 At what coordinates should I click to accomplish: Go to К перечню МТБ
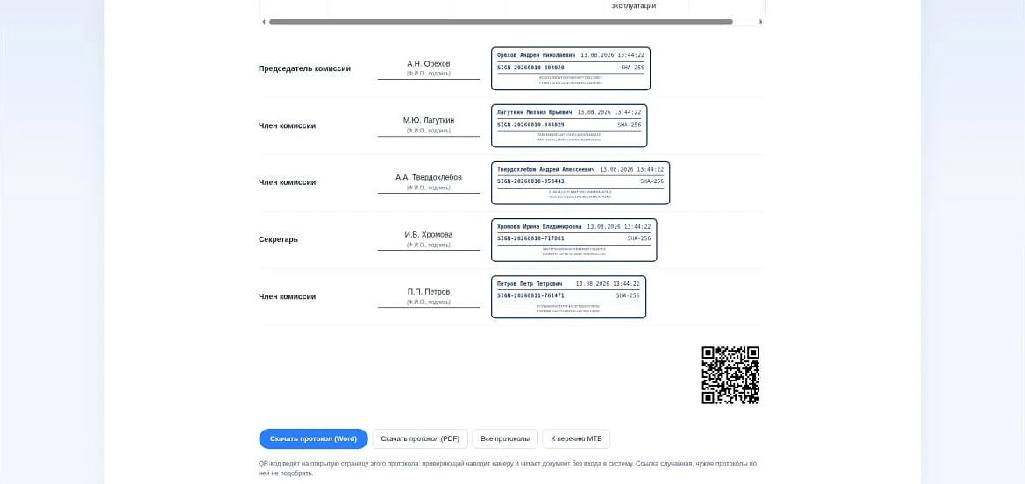[576, 439]
